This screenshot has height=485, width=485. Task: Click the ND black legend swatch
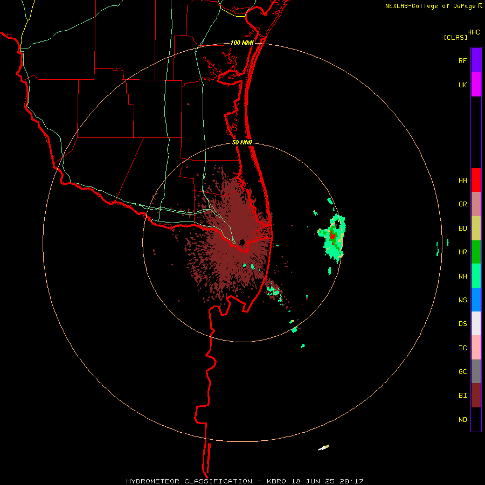(476, 419)
